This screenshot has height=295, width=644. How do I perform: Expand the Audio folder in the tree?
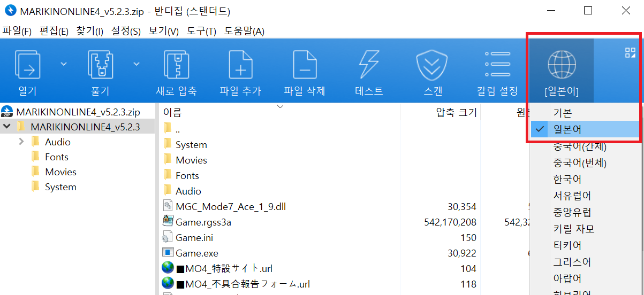(x=21, y=142)
